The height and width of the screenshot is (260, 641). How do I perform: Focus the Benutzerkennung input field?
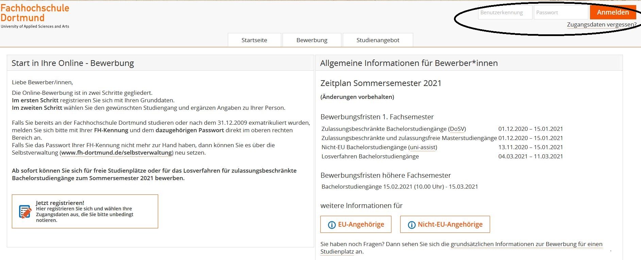pos(505,13)
